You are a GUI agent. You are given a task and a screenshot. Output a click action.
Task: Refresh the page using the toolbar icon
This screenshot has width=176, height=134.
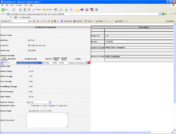[x=25, y=10]
